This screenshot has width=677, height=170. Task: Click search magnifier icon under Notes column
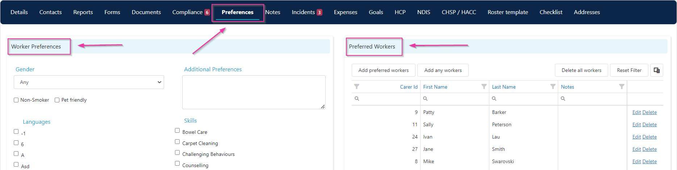(563, 98)
